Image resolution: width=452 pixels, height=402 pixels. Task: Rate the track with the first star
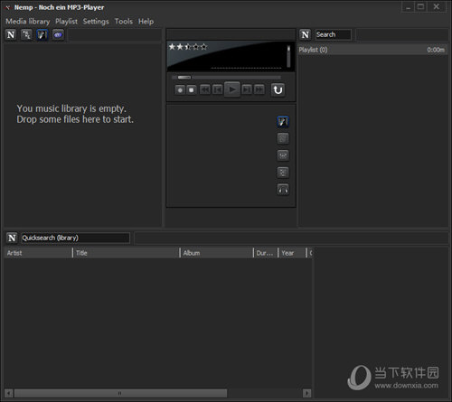pos(172,47)
